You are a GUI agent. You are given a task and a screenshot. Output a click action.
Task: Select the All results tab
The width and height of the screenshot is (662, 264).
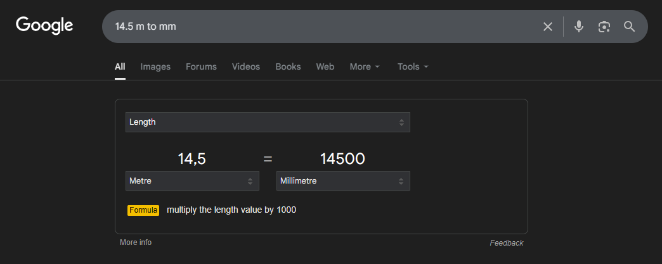(x=120, y=66)
